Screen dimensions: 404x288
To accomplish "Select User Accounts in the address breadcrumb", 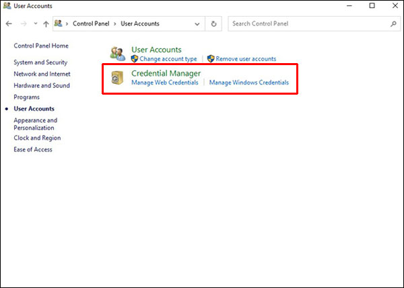I will 140,23.
